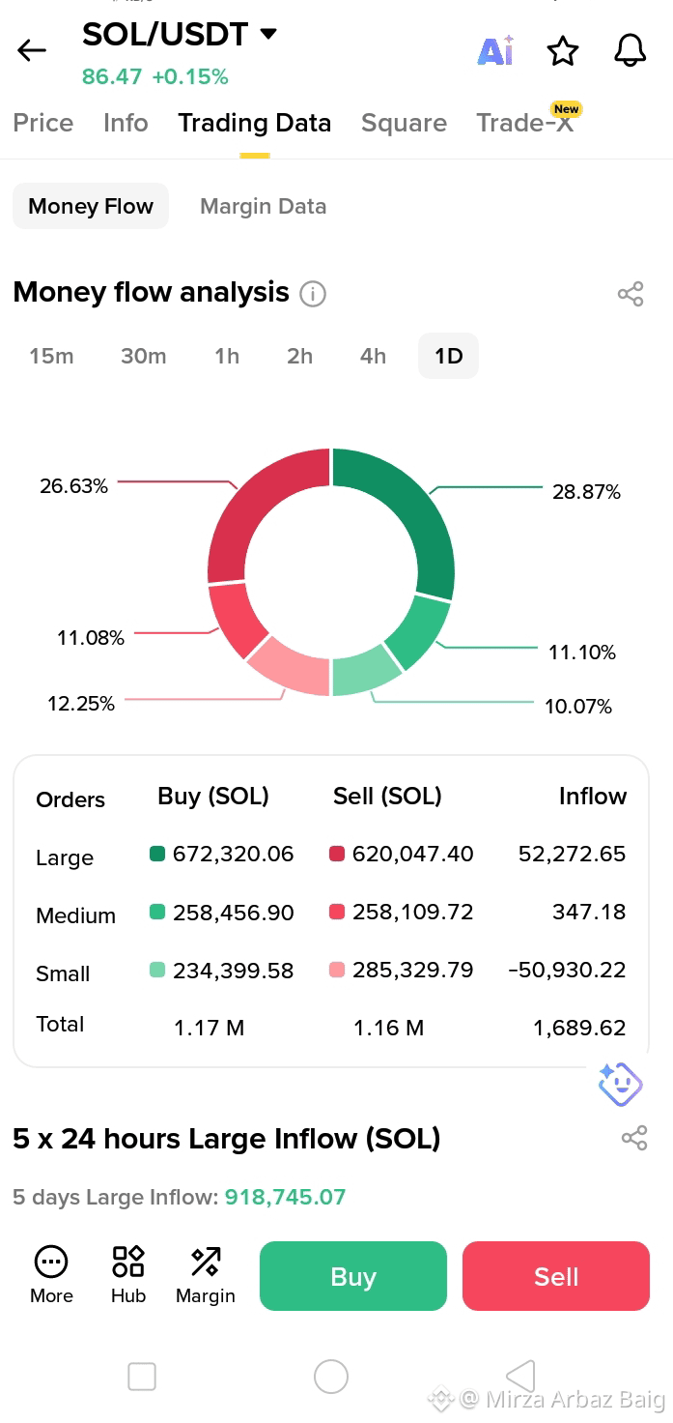Open the Trade-X tab

click(x=525, y=123)
